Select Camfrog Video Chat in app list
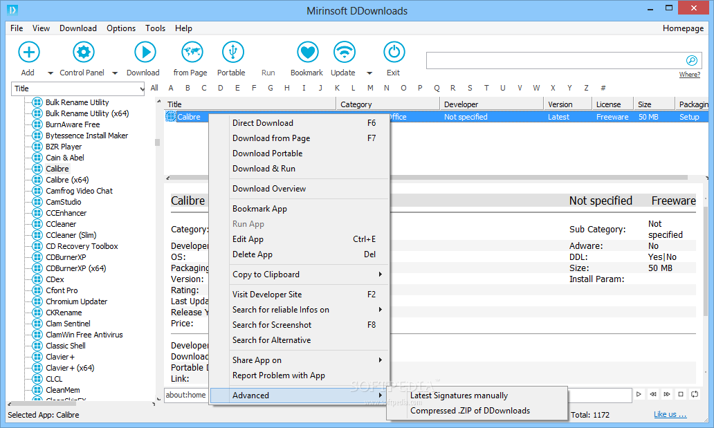 pyautogui.click(x=79, y=191)
